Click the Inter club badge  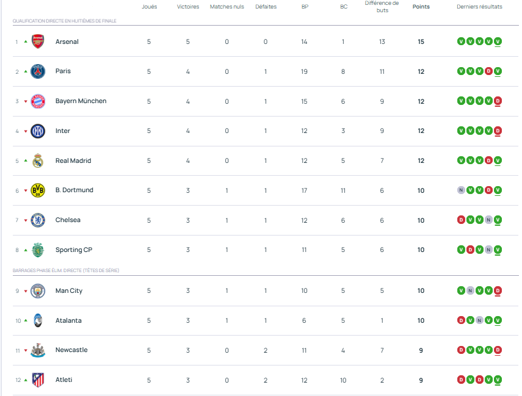click(38, 131)
